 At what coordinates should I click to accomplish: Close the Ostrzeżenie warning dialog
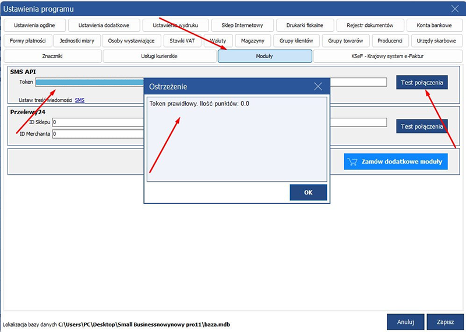tap(318, 86)
